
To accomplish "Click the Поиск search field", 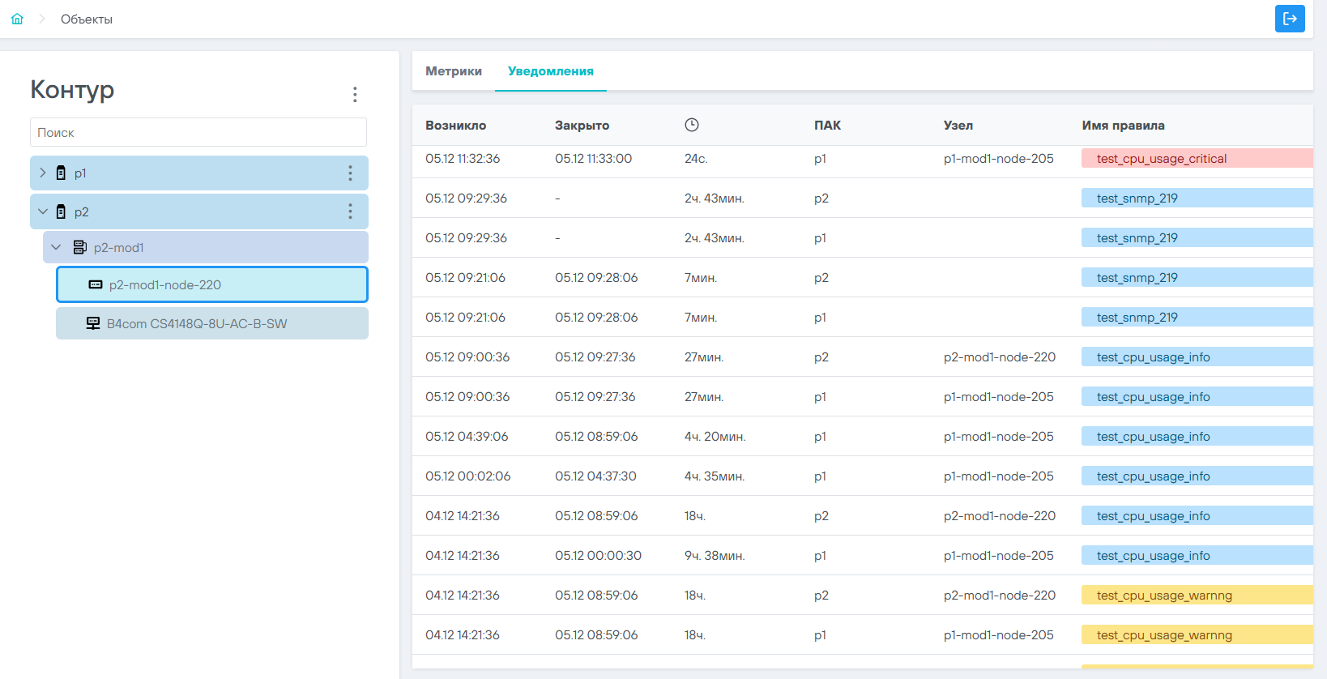I will [x=198, y=132].
